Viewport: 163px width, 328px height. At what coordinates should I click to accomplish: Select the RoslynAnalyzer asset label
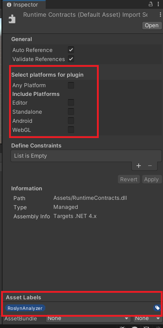coord(25,308)
